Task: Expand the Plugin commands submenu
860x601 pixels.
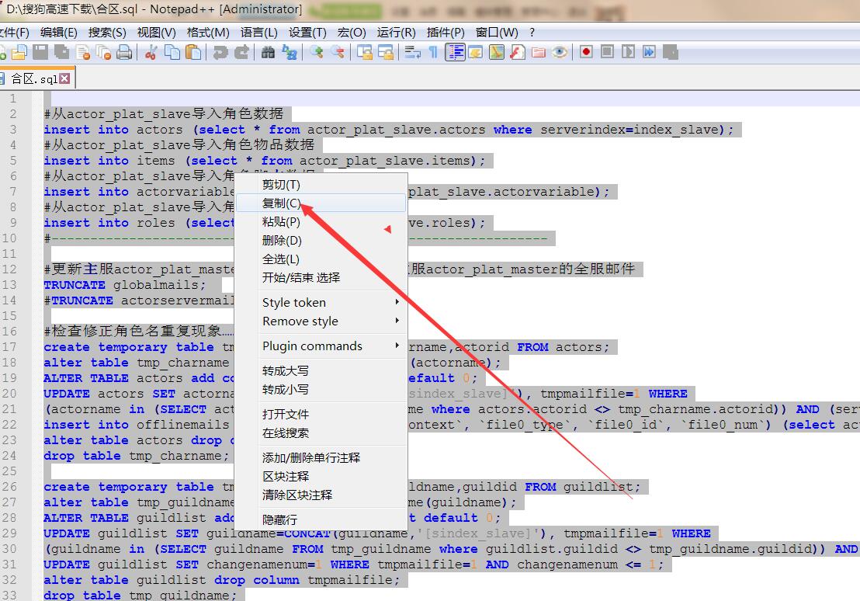Action: [331, 346]
